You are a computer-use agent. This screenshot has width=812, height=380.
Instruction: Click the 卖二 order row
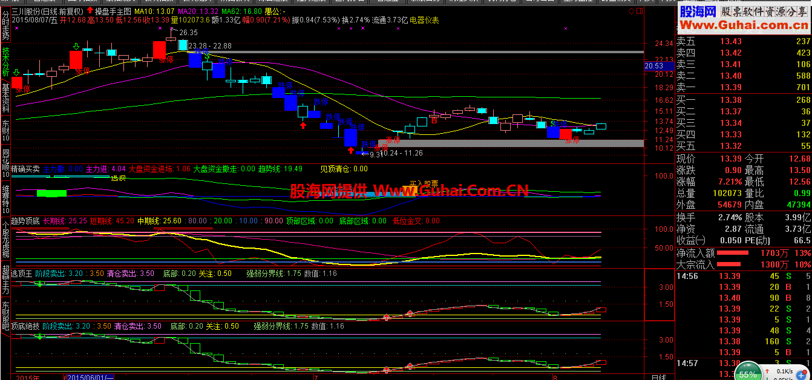pos(743,76)
